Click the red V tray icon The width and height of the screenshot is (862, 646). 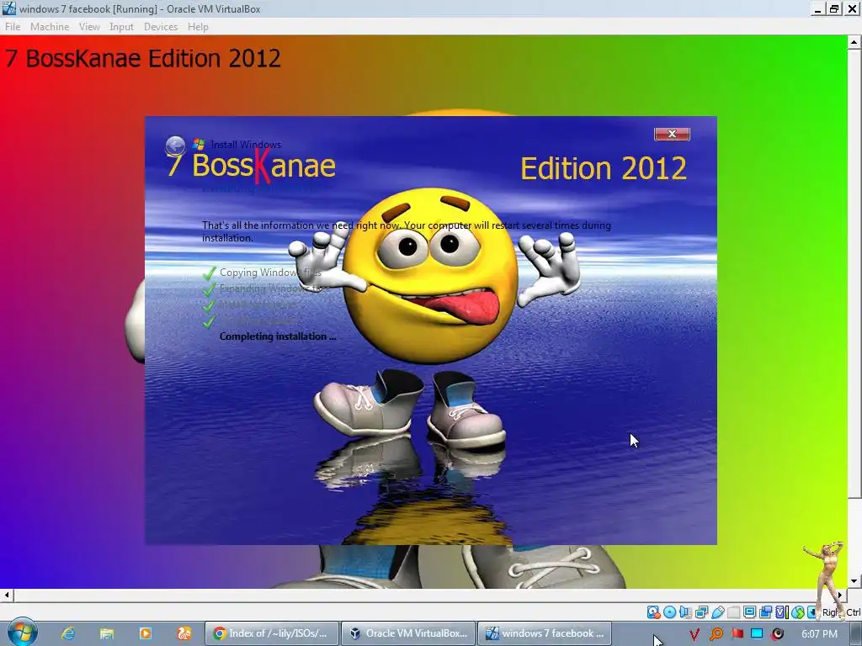click(694, 634)
